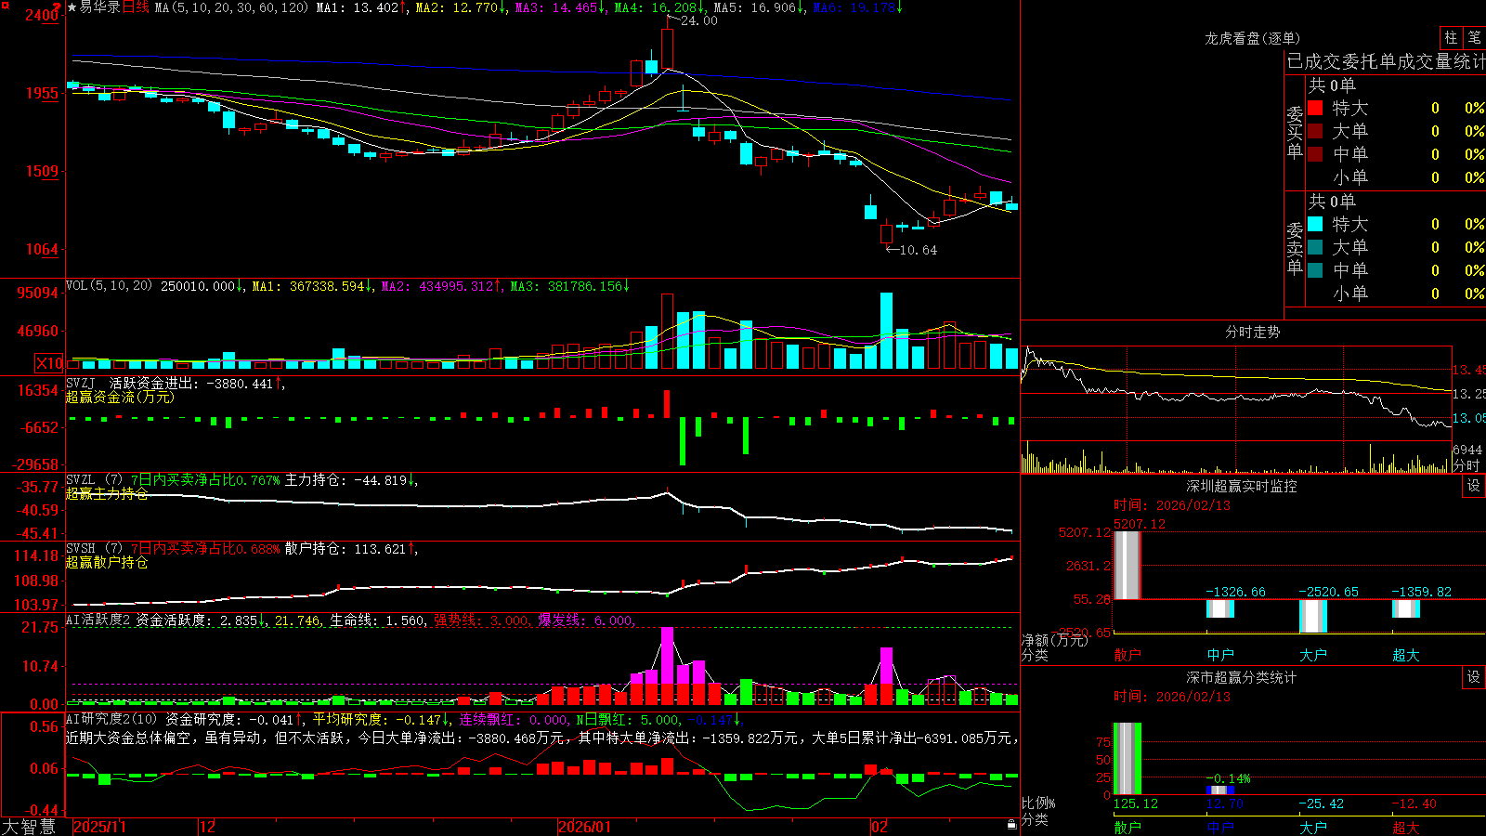Click the 已成交委托单成交量统计 header
The image size is (1486, 836).
click(x=1386, y=61)
